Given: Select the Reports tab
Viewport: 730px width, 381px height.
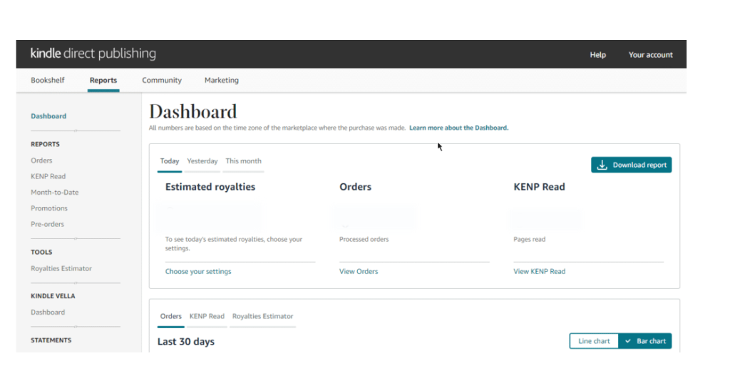Looking at the screenshot, I should [103, 80].
